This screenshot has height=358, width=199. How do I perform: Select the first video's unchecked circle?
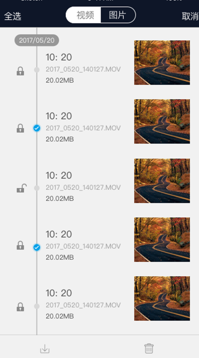click(x=37, y=70)
